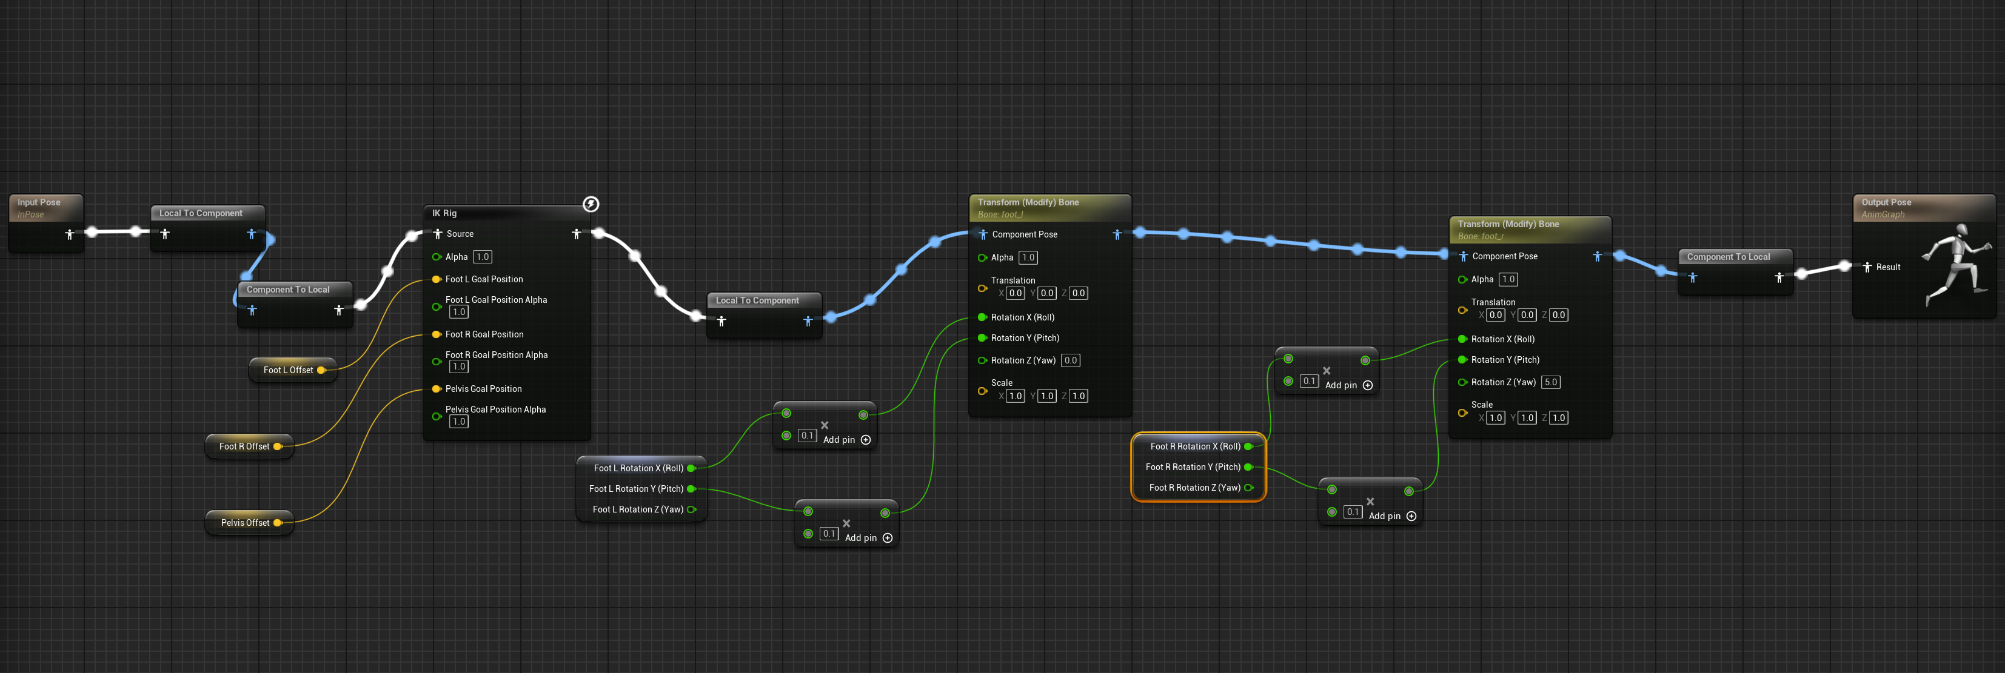Click the IK Rig fast-path lightning icon
This screenshot has height=673, width=2005.
point(591,204)
